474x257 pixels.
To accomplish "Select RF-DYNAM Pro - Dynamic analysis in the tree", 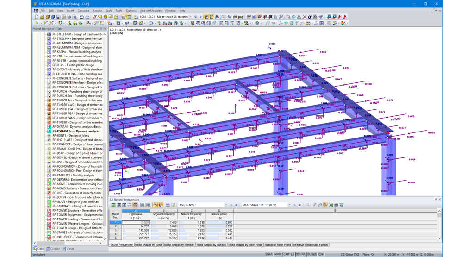I will click(75, 131).
